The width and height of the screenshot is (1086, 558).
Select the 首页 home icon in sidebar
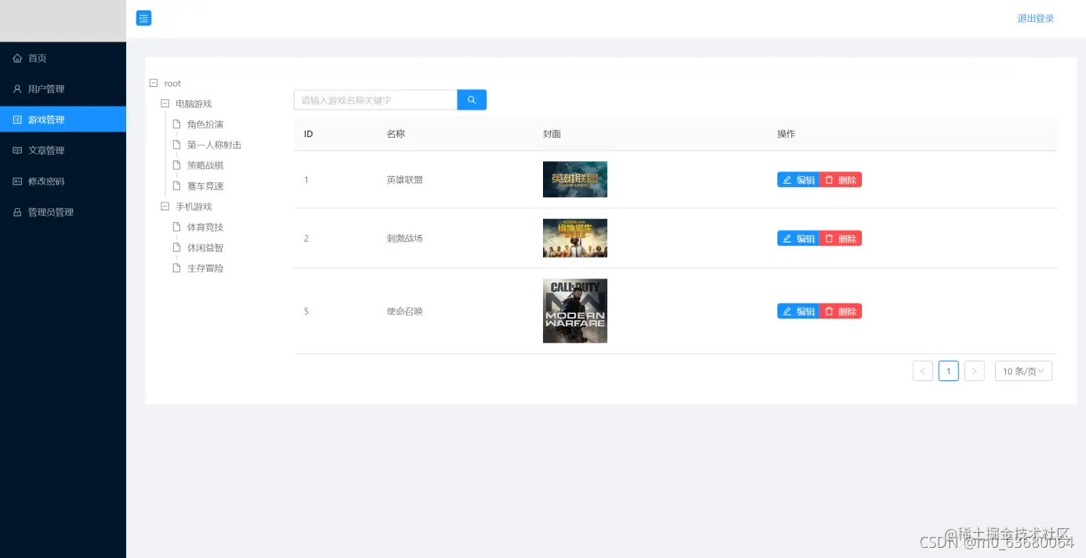pos(17,58)
